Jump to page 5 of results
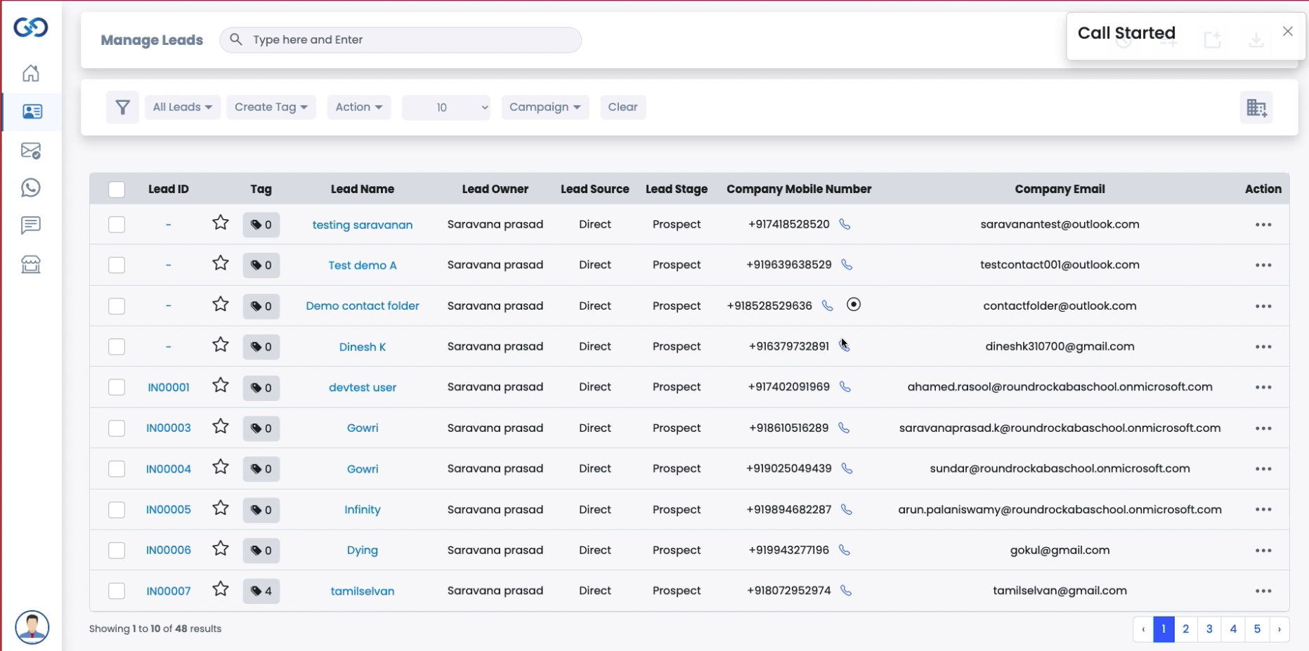This screenshot has height=651, width=1309. 1257,629
